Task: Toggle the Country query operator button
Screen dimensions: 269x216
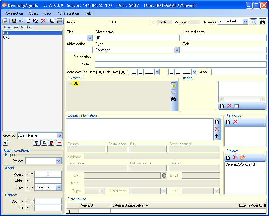Action: [x=28, y=201]
